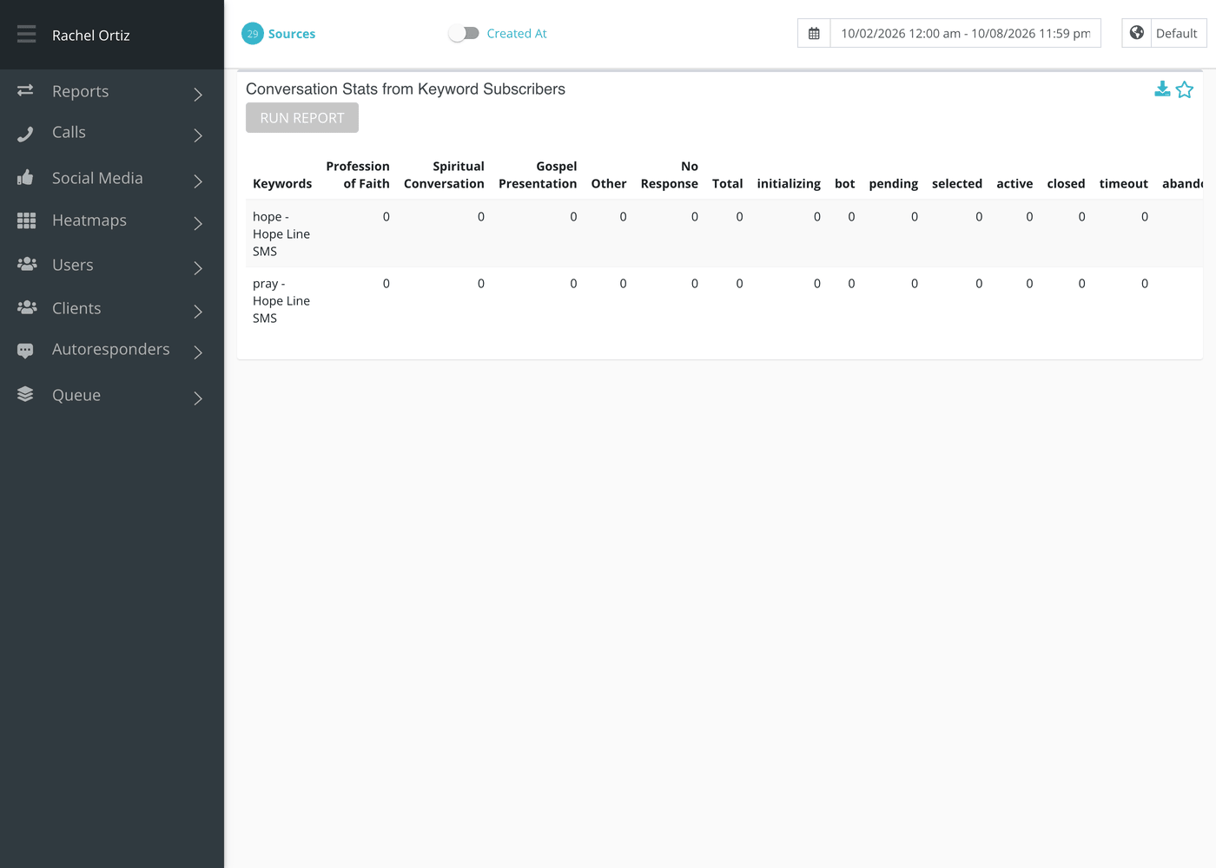Click the Rachel Ortiz user name

(x=91, y=36)
